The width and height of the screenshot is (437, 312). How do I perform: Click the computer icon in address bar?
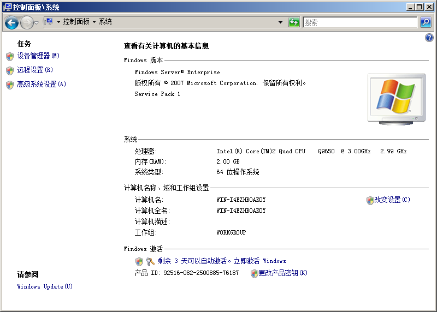coord(49,22)
